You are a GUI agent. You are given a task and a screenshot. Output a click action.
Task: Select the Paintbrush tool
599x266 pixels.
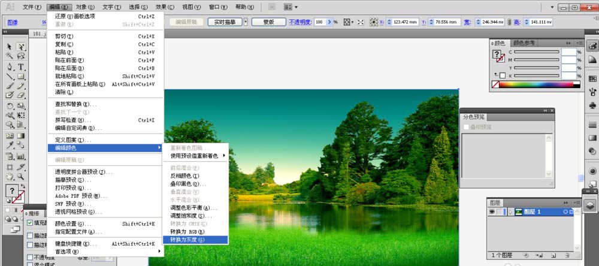click(10, 86)
